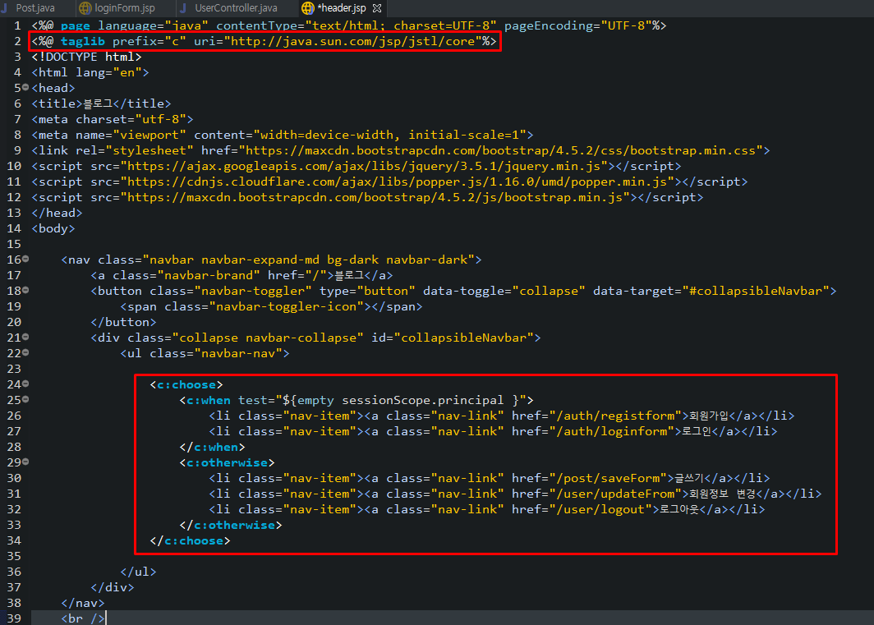The width and height of the screenshot is (874, 625).
Task: Collapse the c:when fold on line 25
Action: [x=25, y=400]
